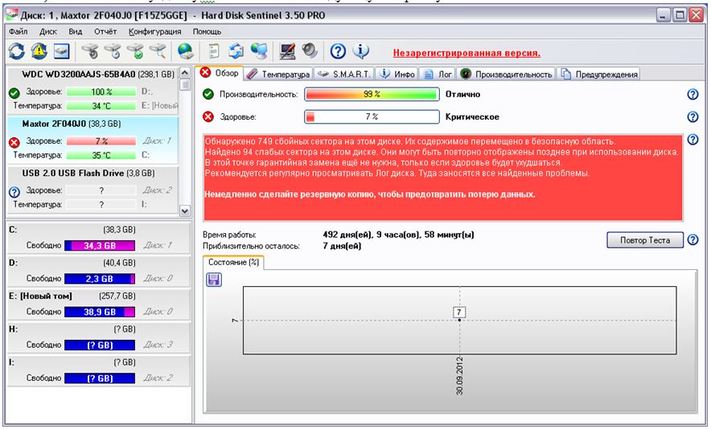Click the disk with magnifier icon
This screenshot has height=429, width=711.
[x=158, y=51]
